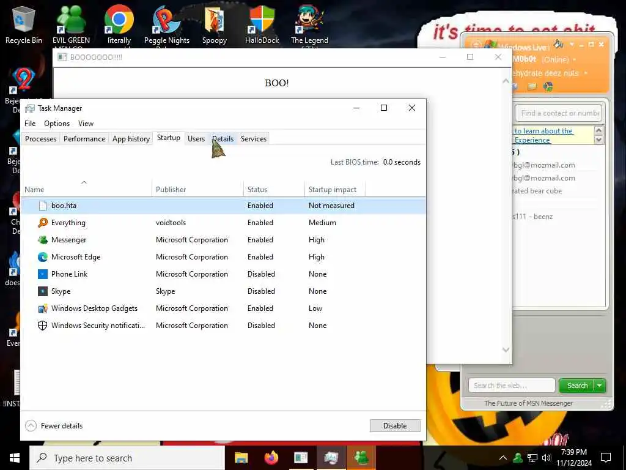Select the boo.hta file icon in startup list
This screenshot has height=470, width=626.
(x=43, y=206)
